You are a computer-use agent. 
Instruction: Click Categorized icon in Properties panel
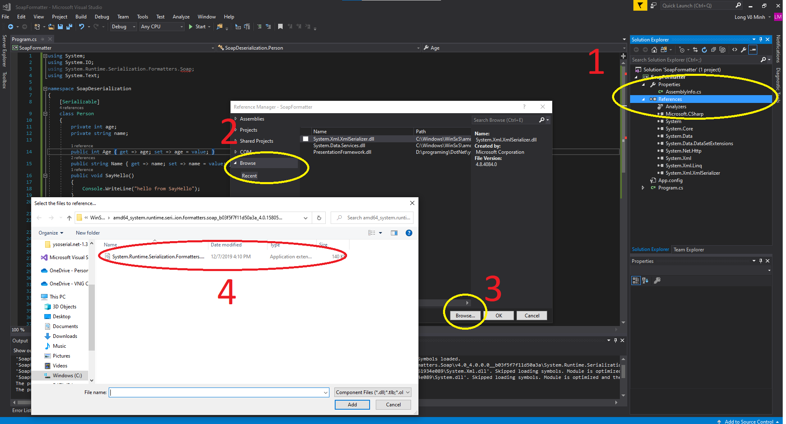coord(636,280)
